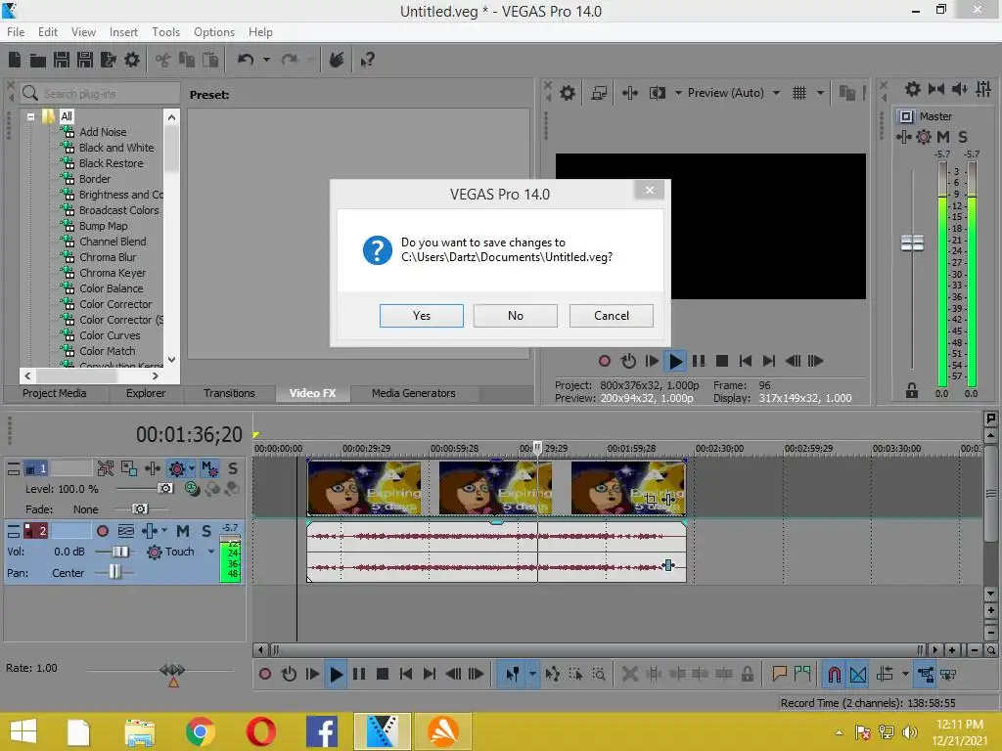Click the Render As toolbar icon
Image resolution: width=1002 pixels, height=751 pixels.
[108, 60]
